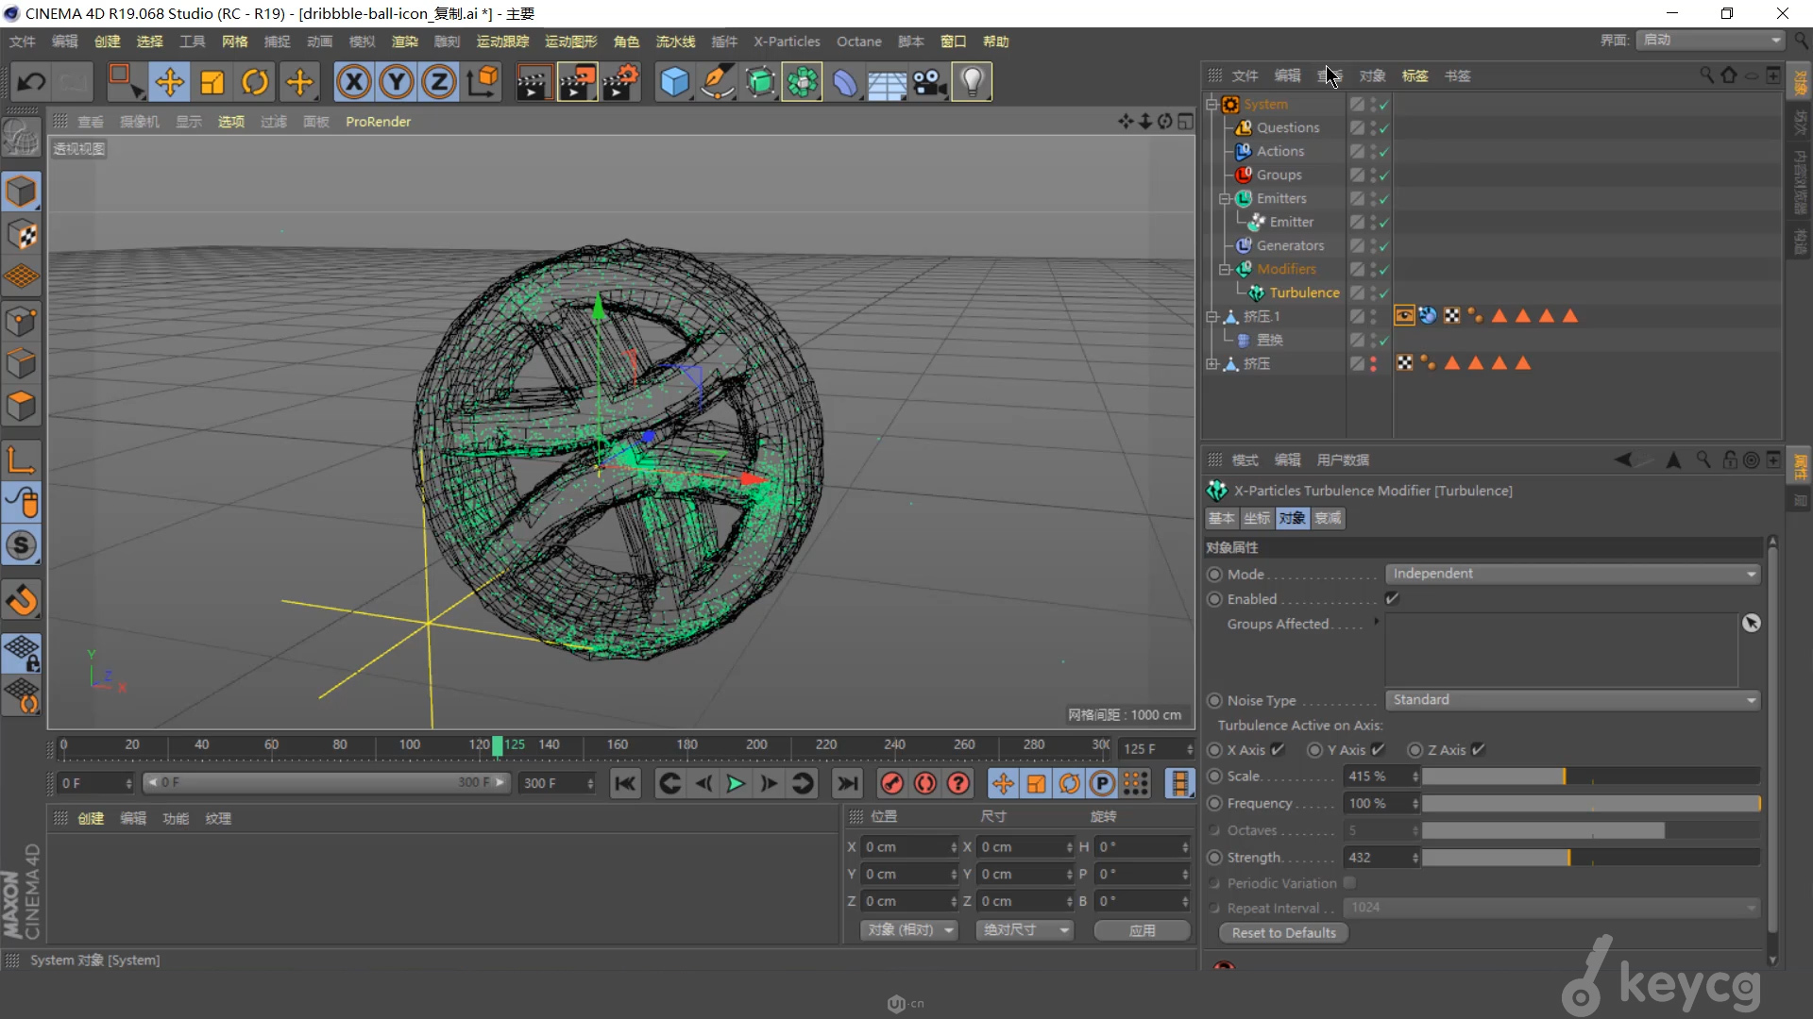Toggle X Axis turbulence checkbox
This screenshot has height=1019, width=1813.
pyautogui.click(x=1278, y=749)
